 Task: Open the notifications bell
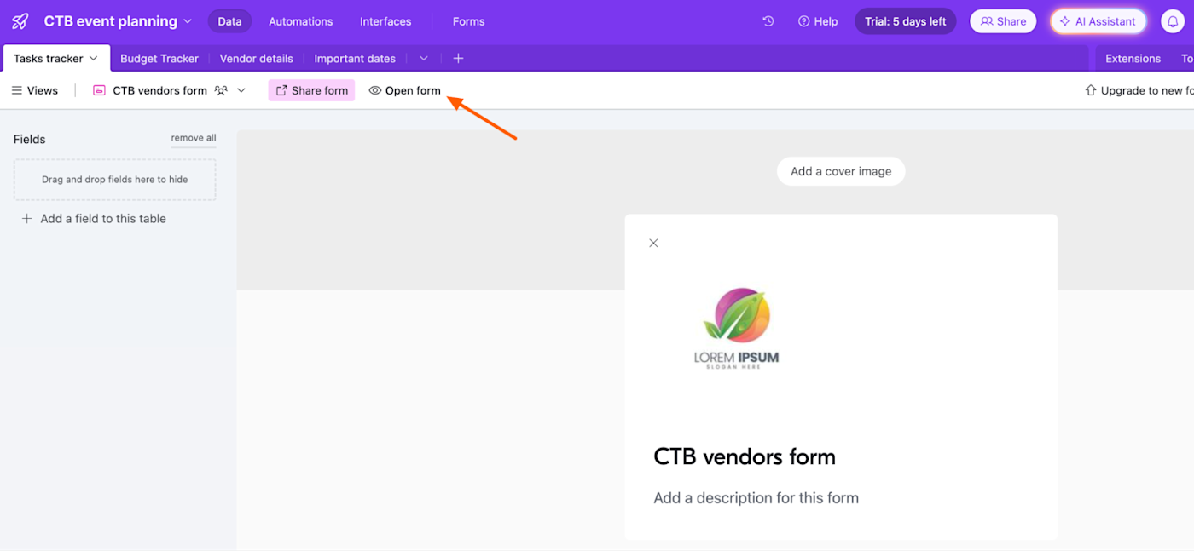coord(1173,21)
